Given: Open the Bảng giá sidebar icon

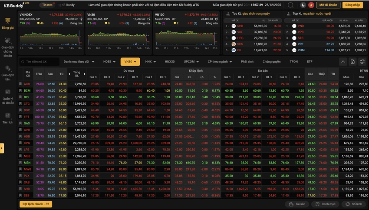Looking at the screenshot, I should coord(8,21).
